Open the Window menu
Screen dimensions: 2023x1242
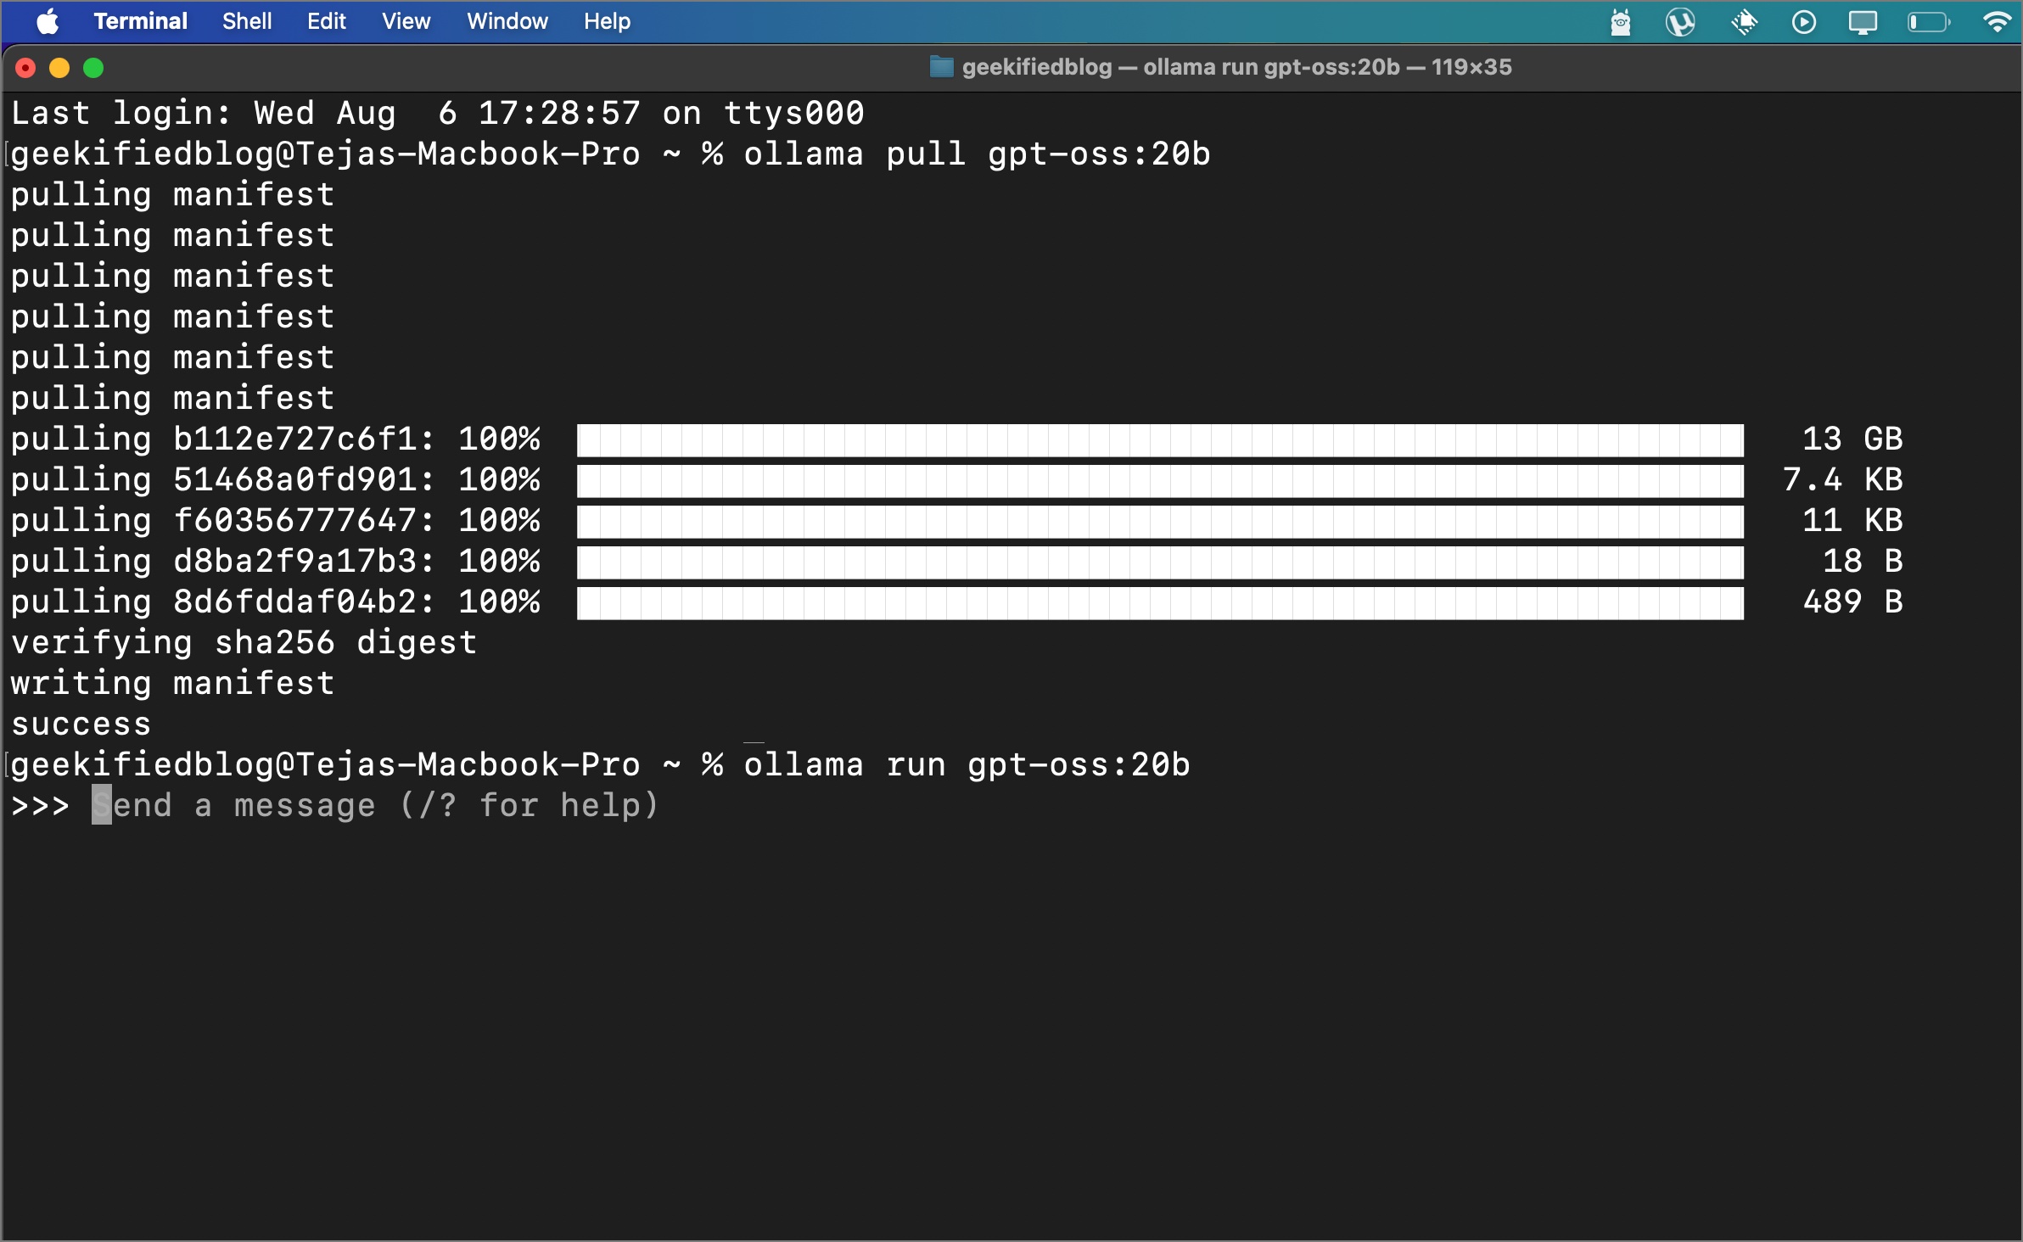click(507, 21)
